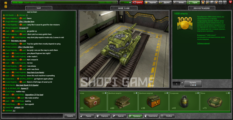Switch to fullscreen mode icon

pos(220,2)
